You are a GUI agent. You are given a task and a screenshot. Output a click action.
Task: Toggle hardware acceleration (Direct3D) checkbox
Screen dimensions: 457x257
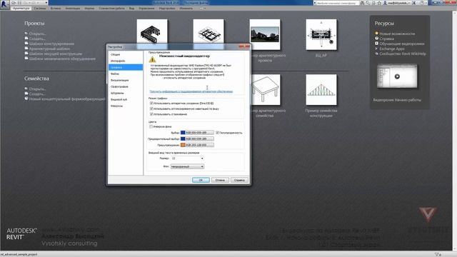pos(151,103)
